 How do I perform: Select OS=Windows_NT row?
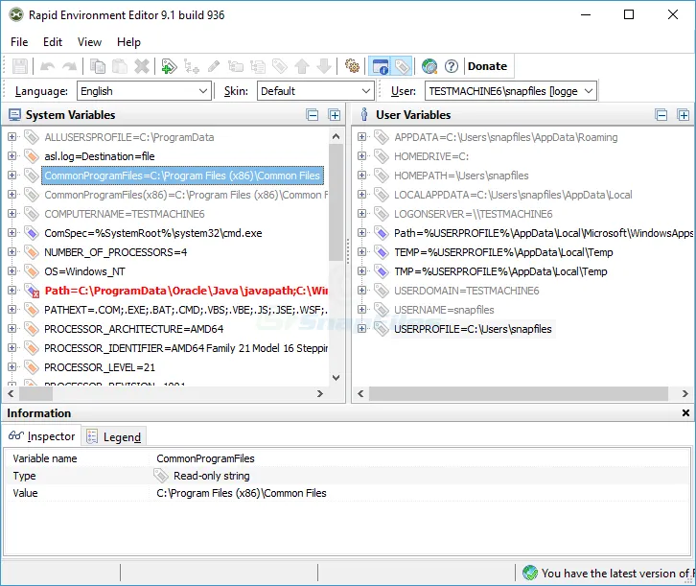coord(84,271)
